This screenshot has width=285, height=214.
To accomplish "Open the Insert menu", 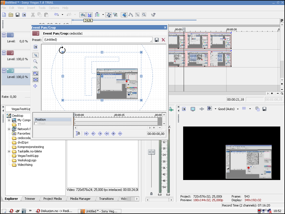I will pyautogui.click(x=31, y=8).
